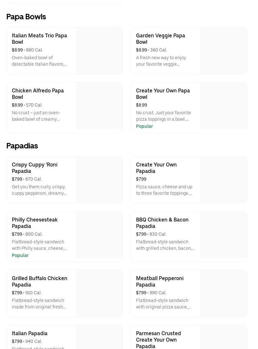
Task: Select the Grilled Buffalo Chicken Papadia title
Action: (39, 281)
